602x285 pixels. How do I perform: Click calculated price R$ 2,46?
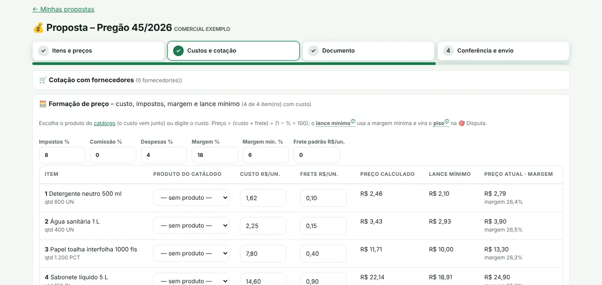click(x=371, y=194)
